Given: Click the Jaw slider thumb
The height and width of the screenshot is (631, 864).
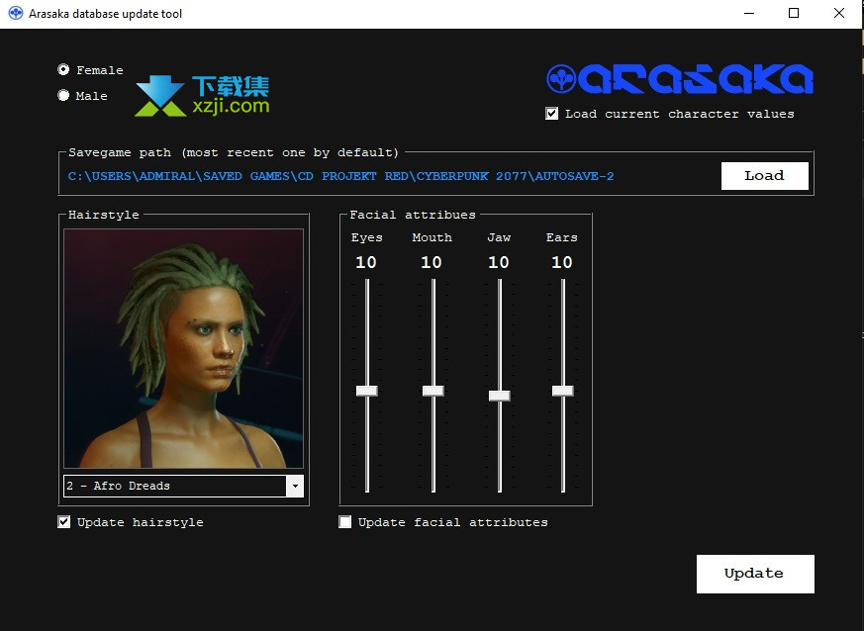Looking at the screenshot, I should pyautogui.click(x=500, y=396).
